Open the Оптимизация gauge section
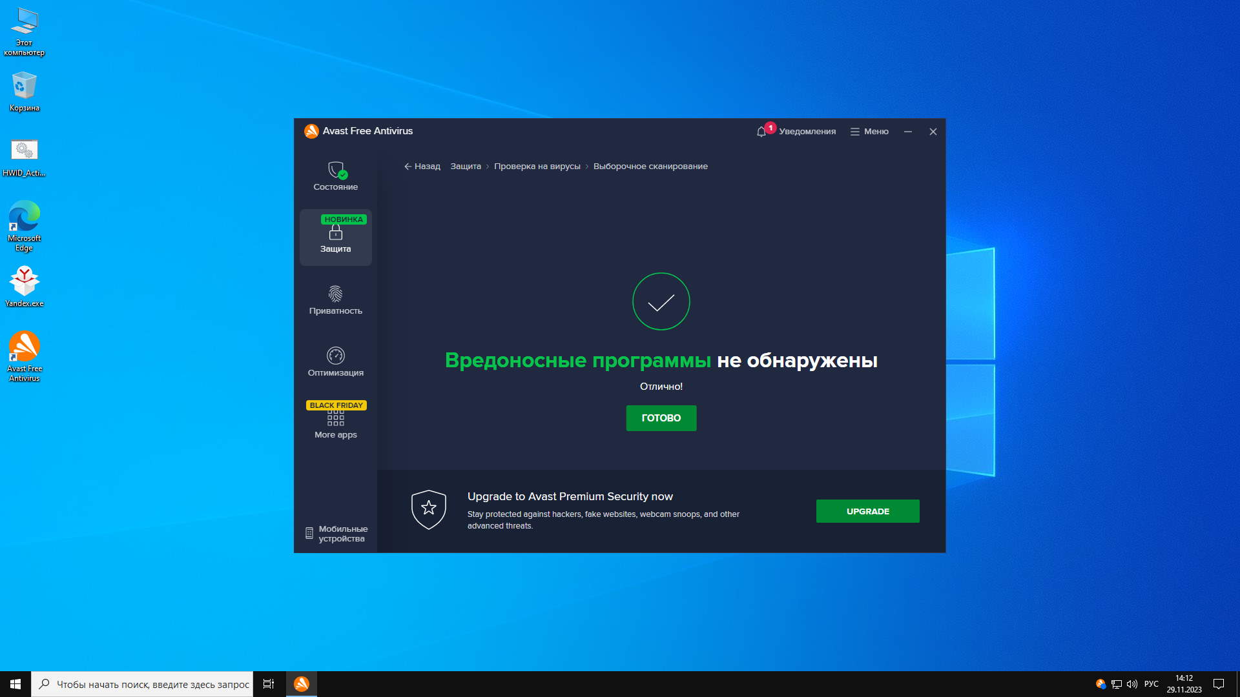 point(335,362)
